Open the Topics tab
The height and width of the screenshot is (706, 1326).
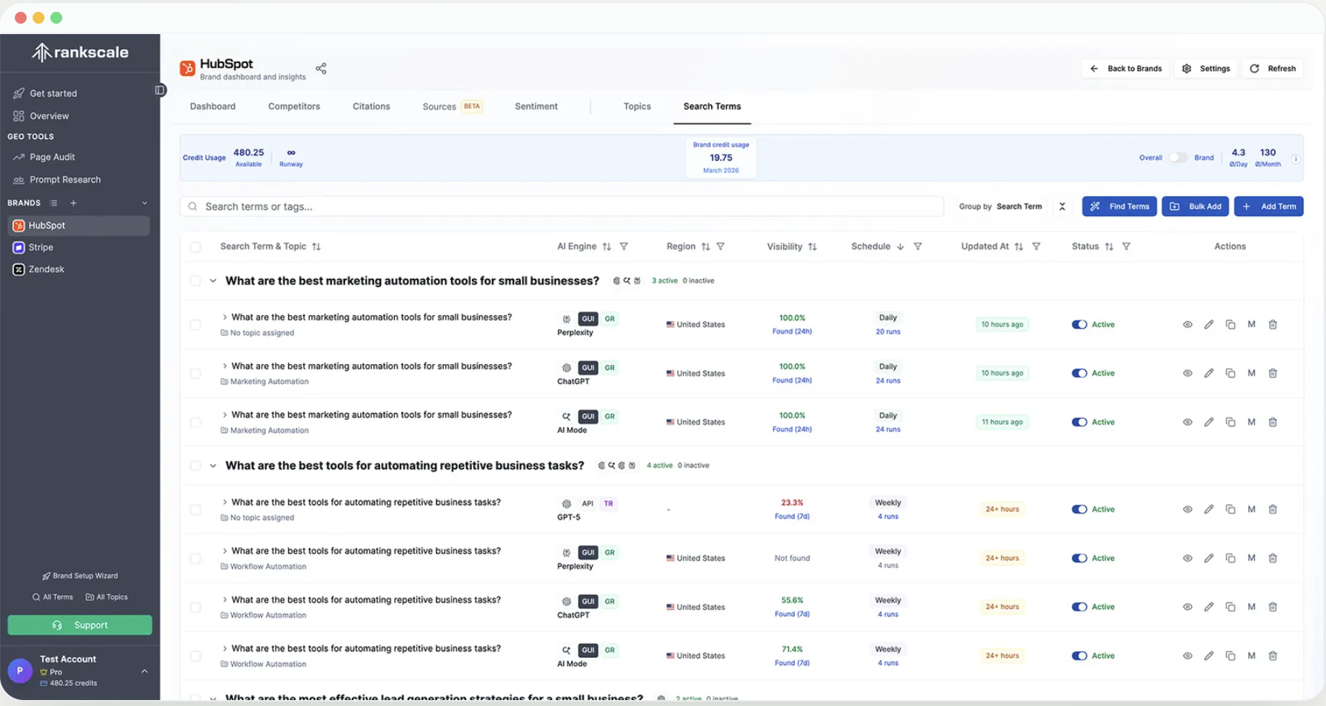[637, 107]
